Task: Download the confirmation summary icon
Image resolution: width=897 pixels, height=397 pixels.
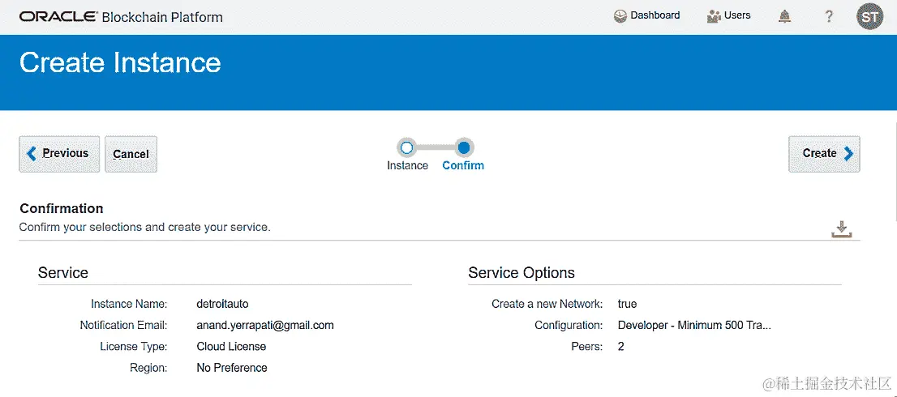Action: point(842,229)
